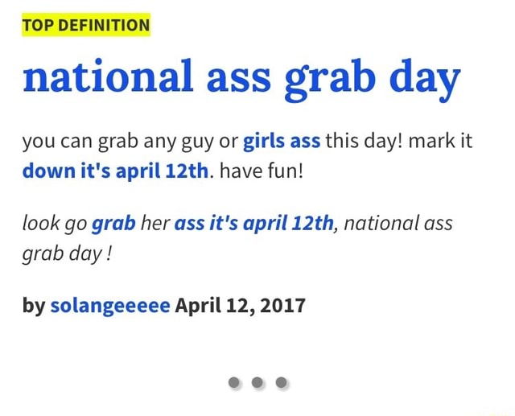
Task: Click the italic word "her" in example
Action: click(154, 224)
